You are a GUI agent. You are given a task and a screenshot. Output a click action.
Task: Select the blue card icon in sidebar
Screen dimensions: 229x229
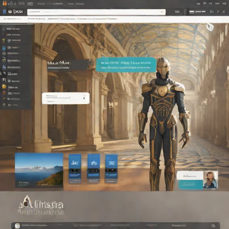coord(4,48)
